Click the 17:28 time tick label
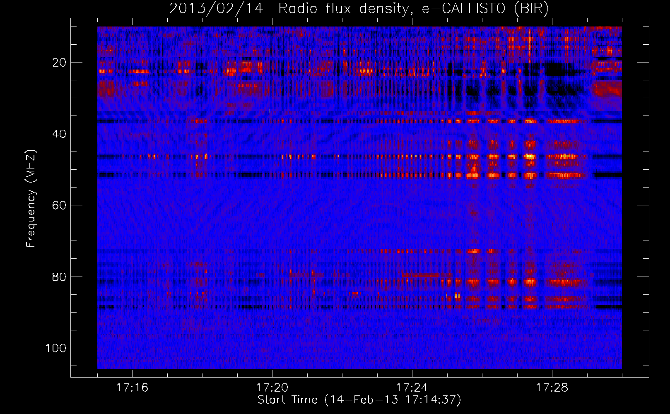 point(552,388)
